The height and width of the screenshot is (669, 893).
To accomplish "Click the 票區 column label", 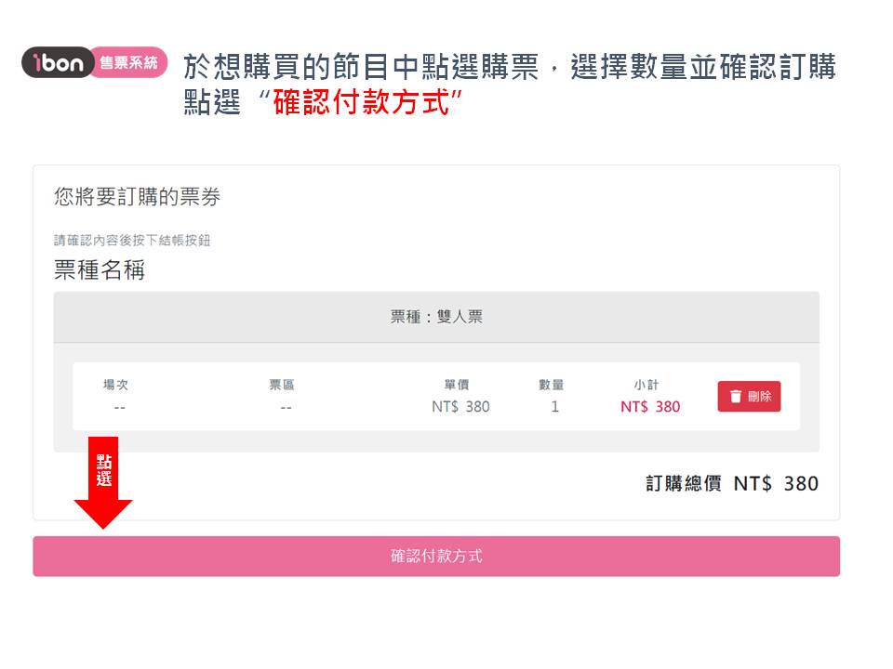I will [x=282, y=385].
